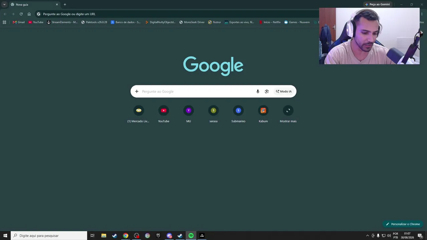Open the MonsGeek Driver bookmark
427x240 pixels.
(192, 22)
